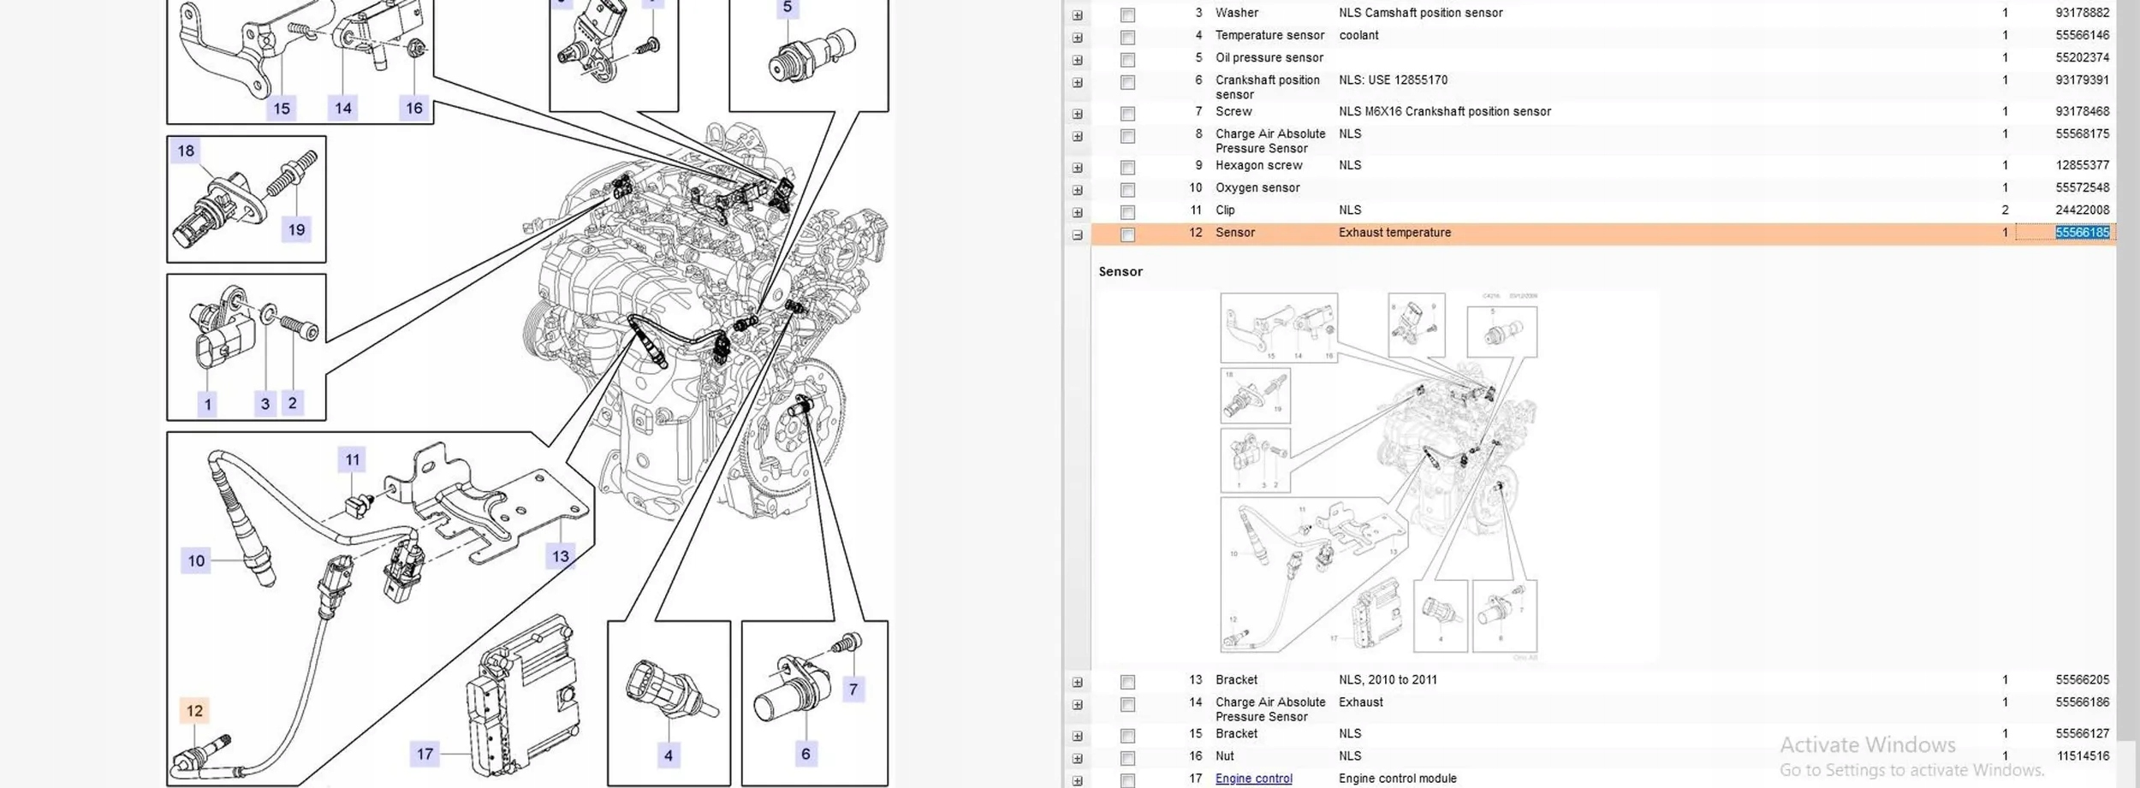This screenshot has width=2140, height=788.
Task: Expand the Bracket row numbered 13
Action: (x=1077, y=683)
